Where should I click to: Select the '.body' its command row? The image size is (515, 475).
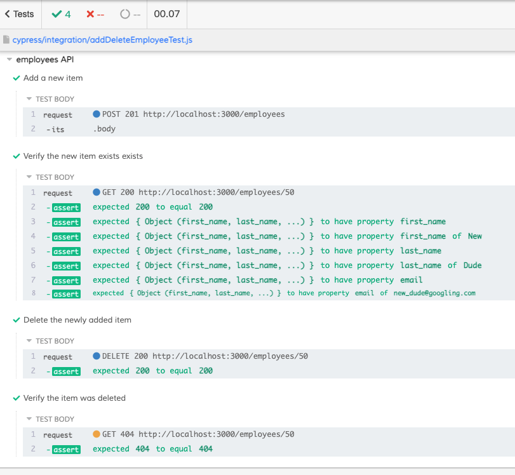[x=269, y=129]
